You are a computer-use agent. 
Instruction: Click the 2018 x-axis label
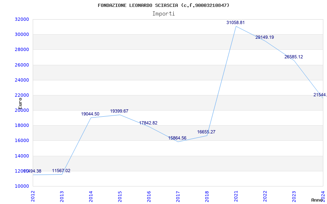[207, 197]
